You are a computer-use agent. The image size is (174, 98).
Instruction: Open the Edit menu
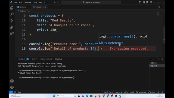click(21, 2)
